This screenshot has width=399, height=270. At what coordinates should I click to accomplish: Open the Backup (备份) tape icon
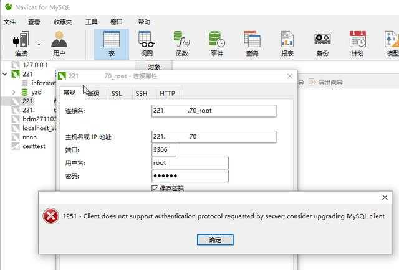(x=322, y=39)
